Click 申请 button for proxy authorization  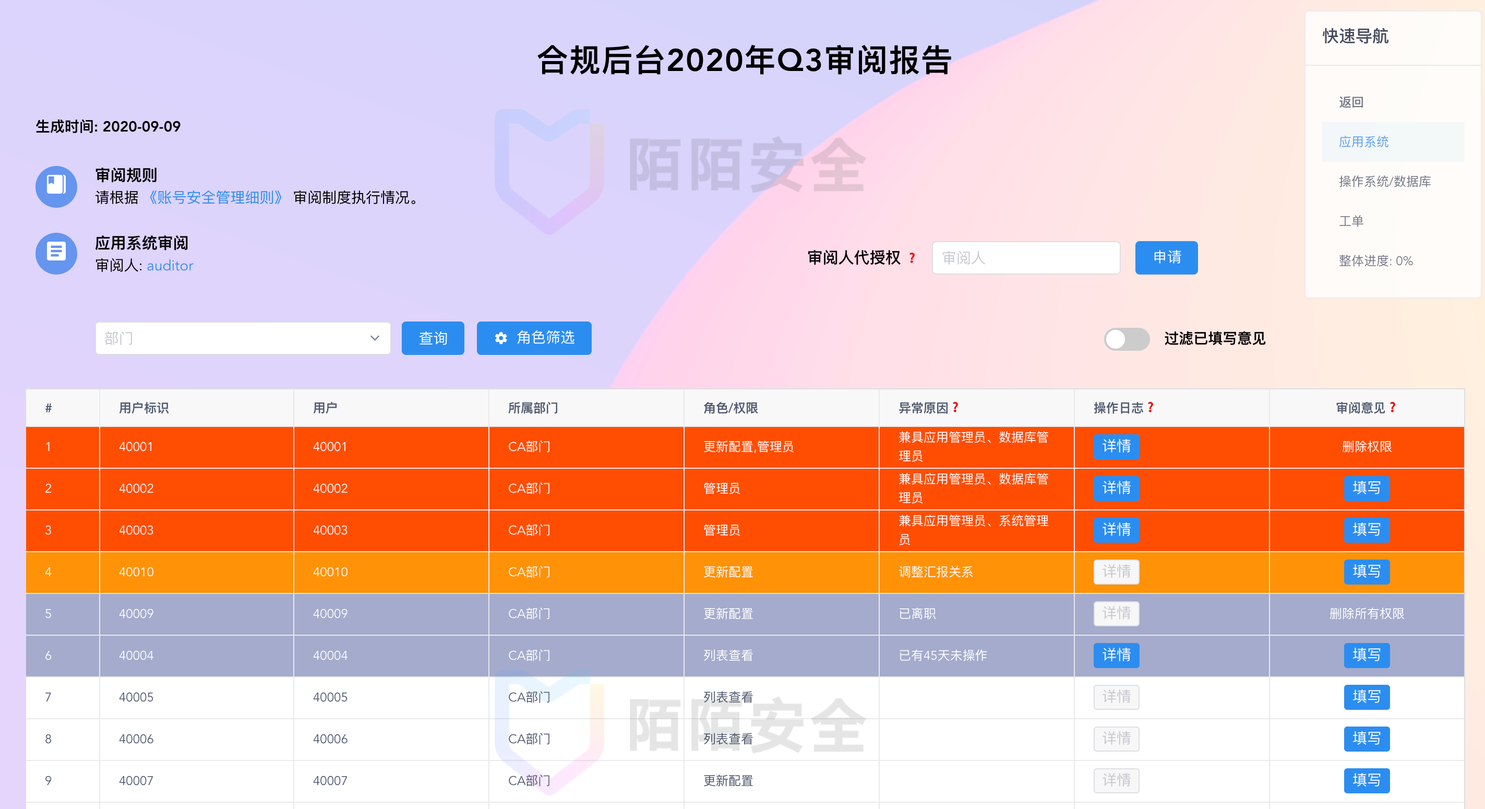(x=1168, y=258)
